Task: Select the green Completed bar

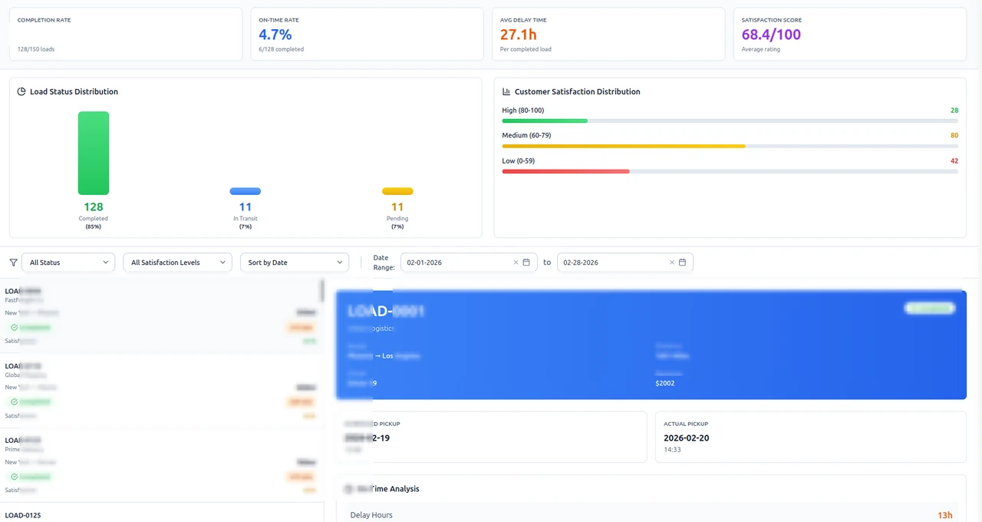Action: pyautogui.click(x=94, y=153)
